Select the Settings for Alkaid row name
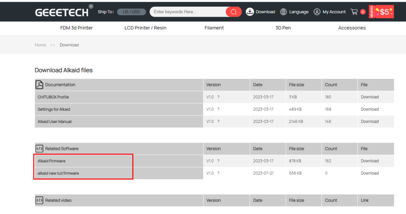Image resolution: width=406 pixels, height=214 pixels. coord(54,109)
